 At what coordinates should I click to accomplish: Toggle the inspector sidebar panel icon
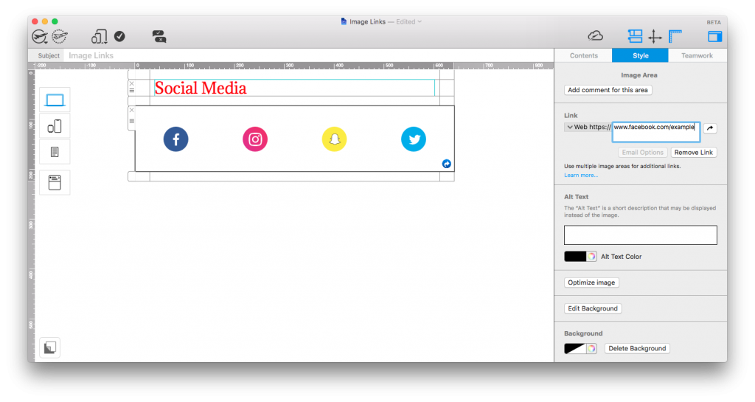pos(714,36)
